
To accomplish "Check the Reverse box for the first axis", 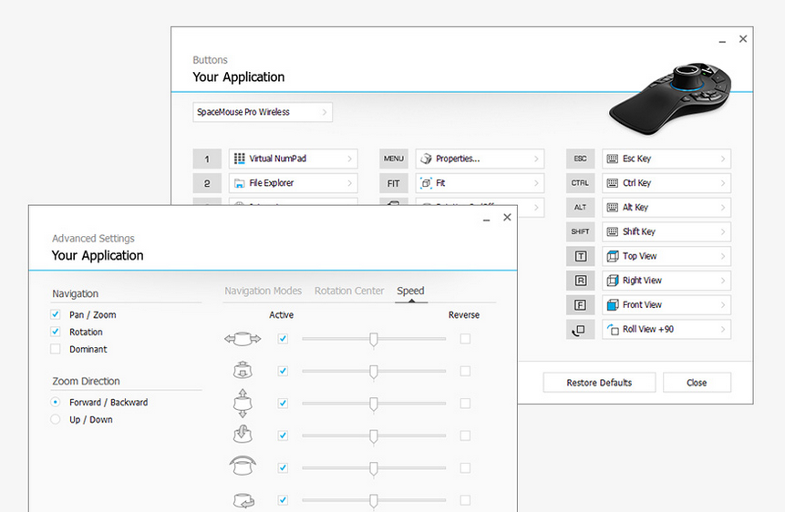I will tap(465, 339).
